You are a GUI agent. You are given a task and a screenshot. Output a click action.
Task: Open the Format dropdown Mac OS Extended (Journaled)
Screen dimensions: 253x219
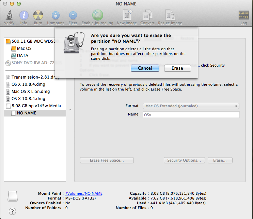click(x=191, y=106)
